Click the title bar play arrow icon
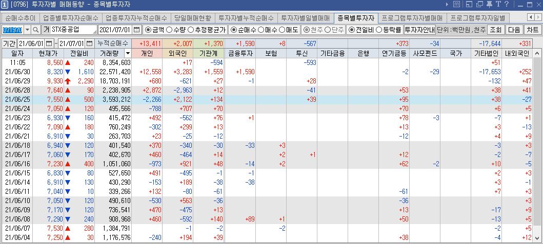 [448, 5]
